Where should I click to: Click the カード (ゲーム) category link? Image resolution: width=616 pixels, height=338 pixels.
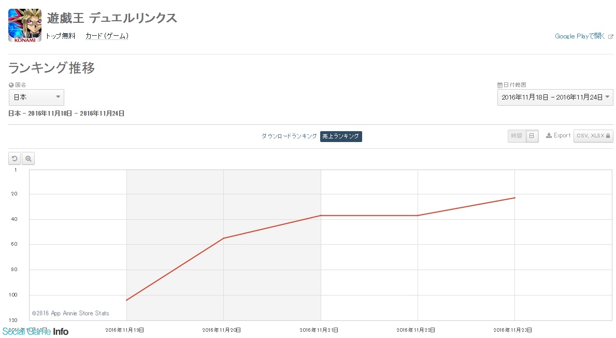coord(107,36)
